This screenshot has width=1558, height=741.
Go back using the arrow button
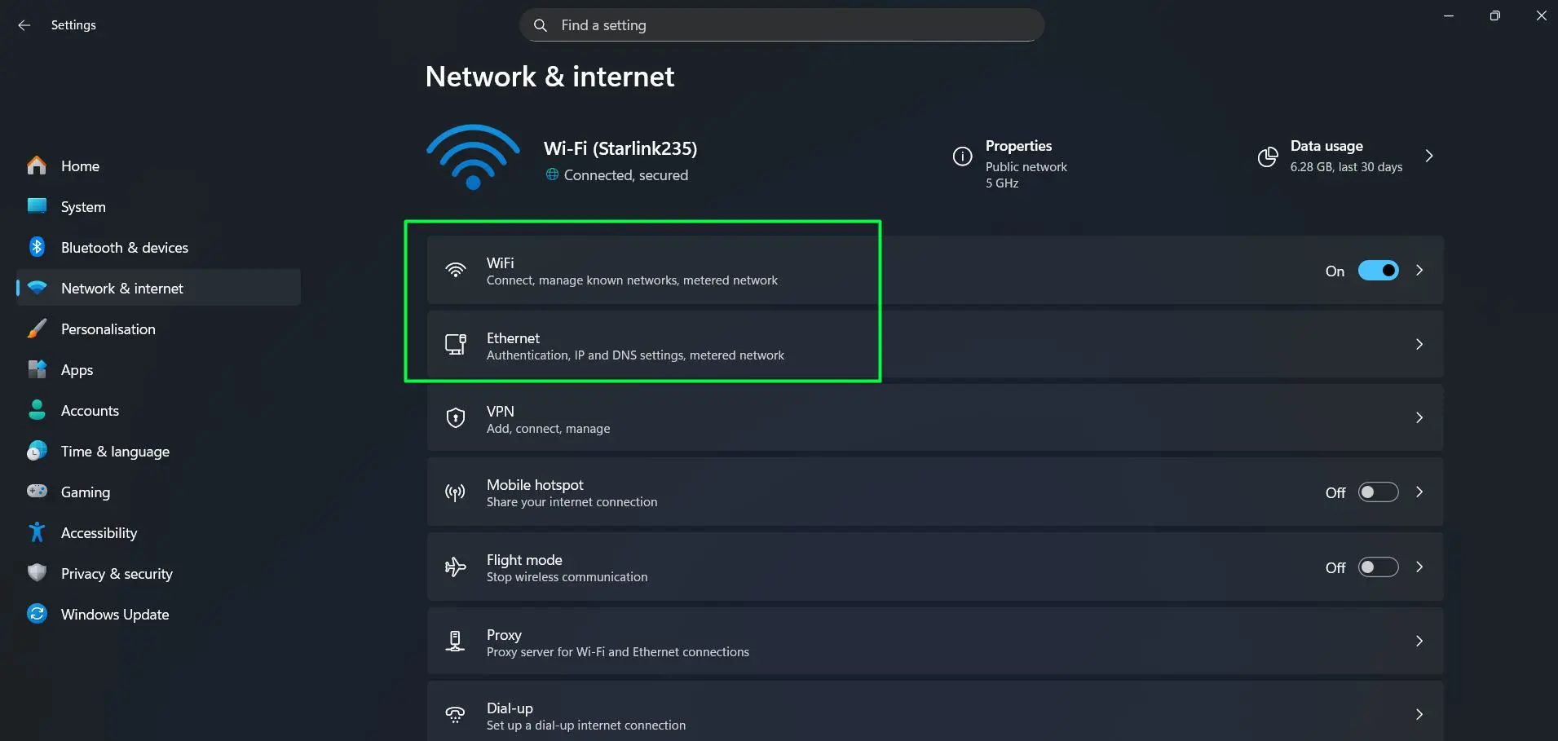point(24,24)
